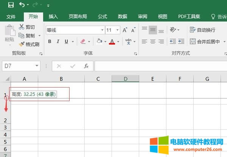Click the Undo arrow icon

(22, 5)
